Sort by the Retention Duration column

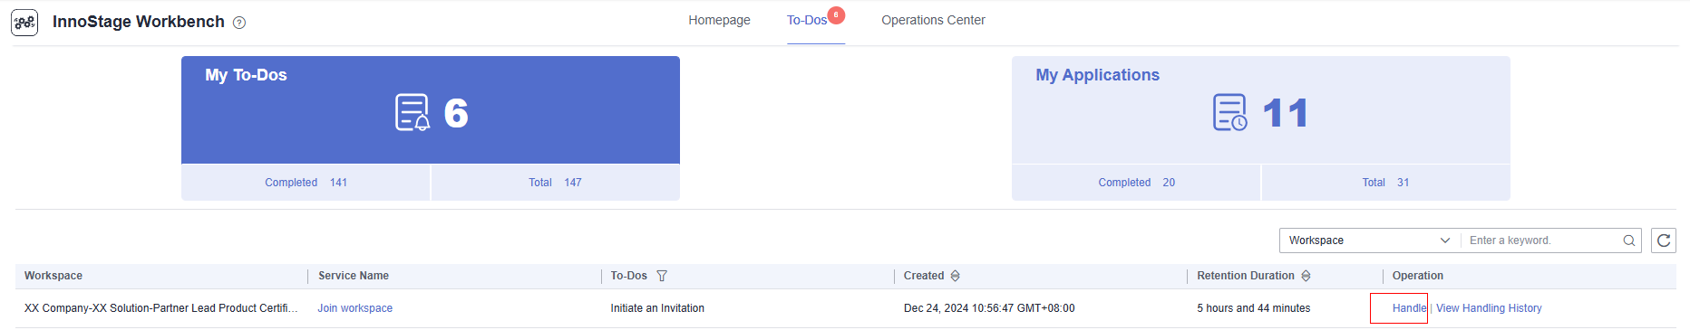1306,276
